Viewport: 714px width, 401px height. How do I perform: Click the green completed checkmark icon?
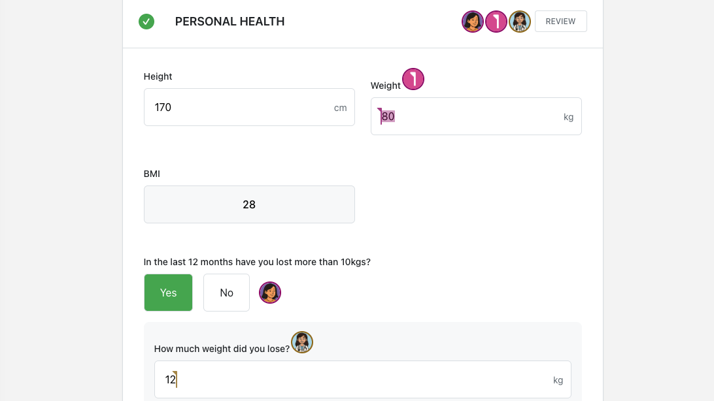(146, 22)
